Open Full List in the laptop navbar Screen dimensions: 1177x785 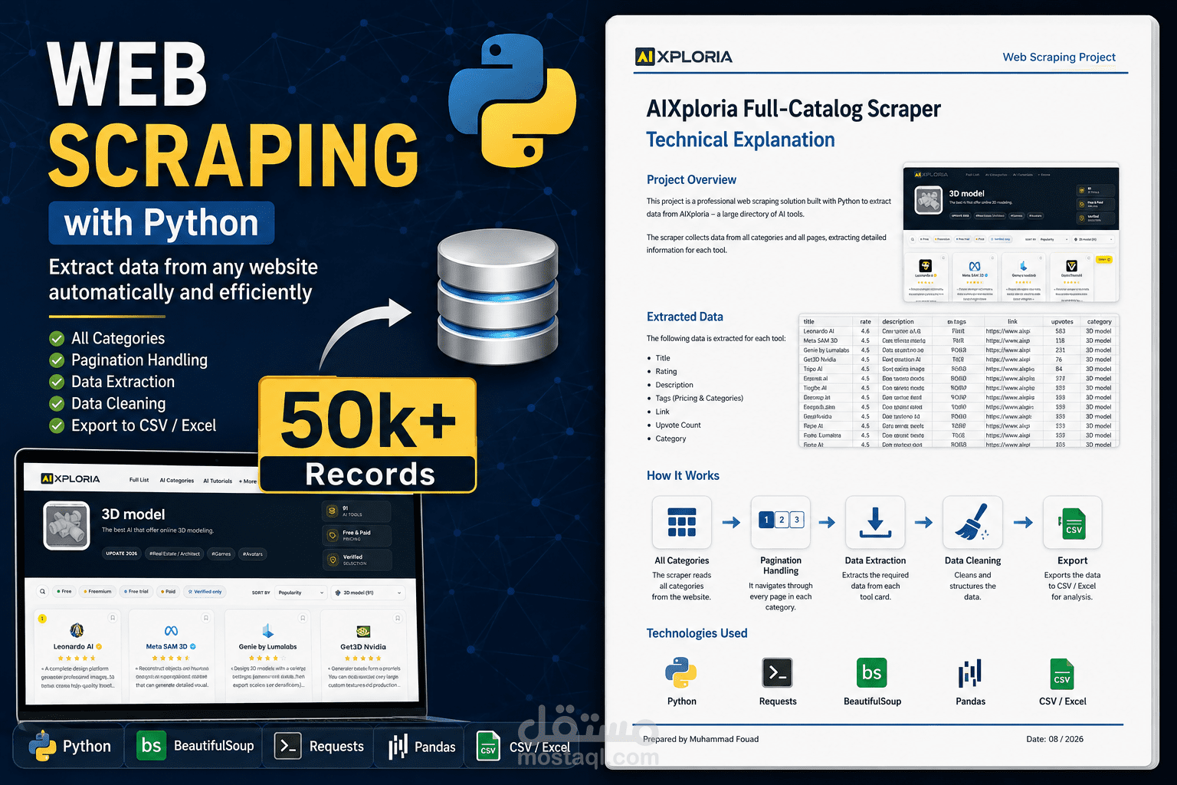coord(139,480)
